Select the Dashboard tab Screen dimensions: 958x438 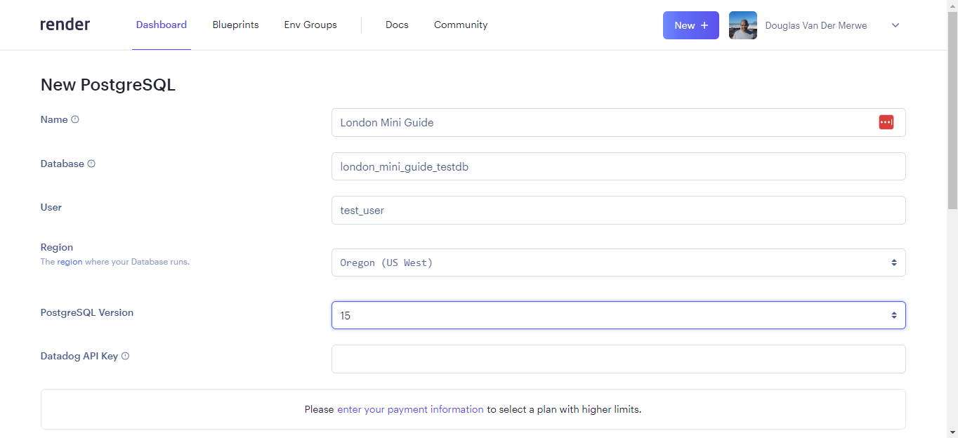pos(161,25)
